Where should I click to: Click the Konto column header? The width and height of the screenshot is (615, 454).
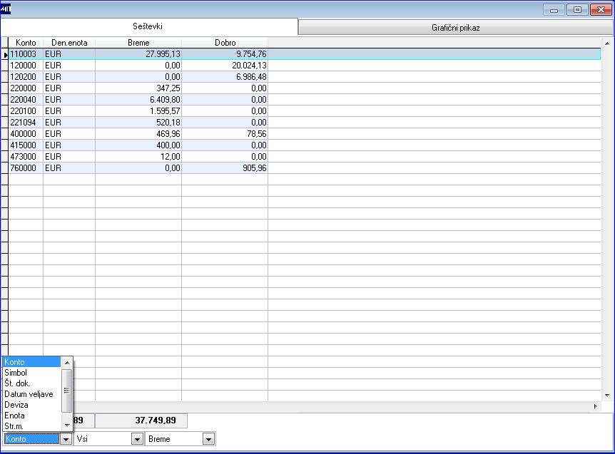[x=26, y=42]
